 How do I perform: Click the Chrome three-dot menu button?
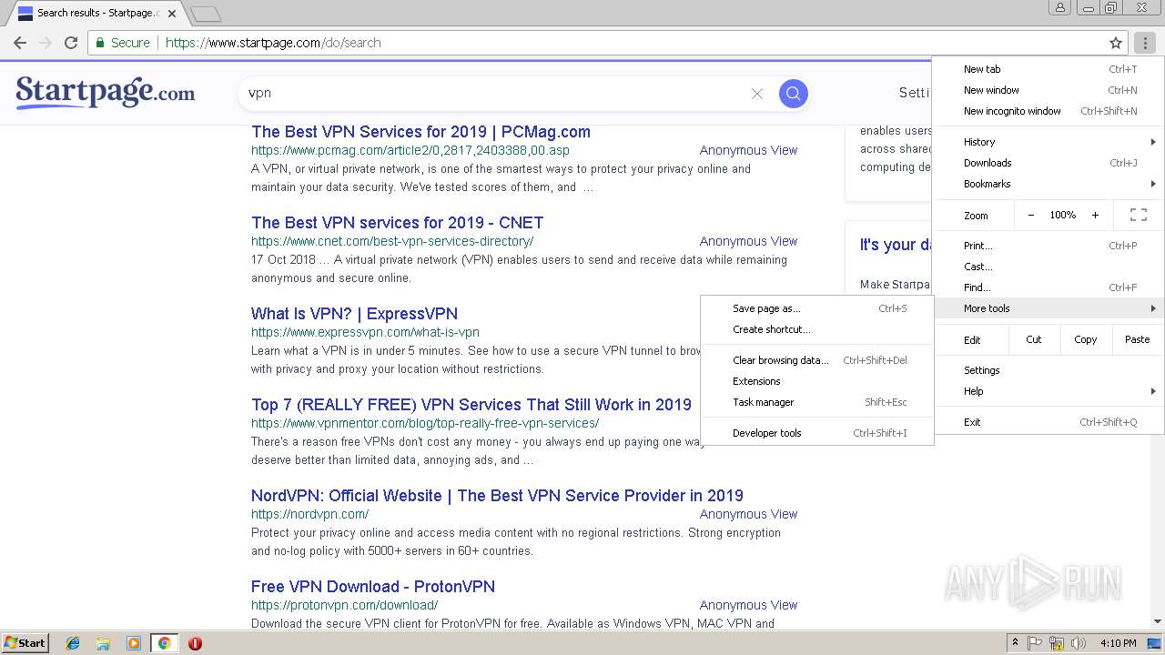pos(1145,43)
